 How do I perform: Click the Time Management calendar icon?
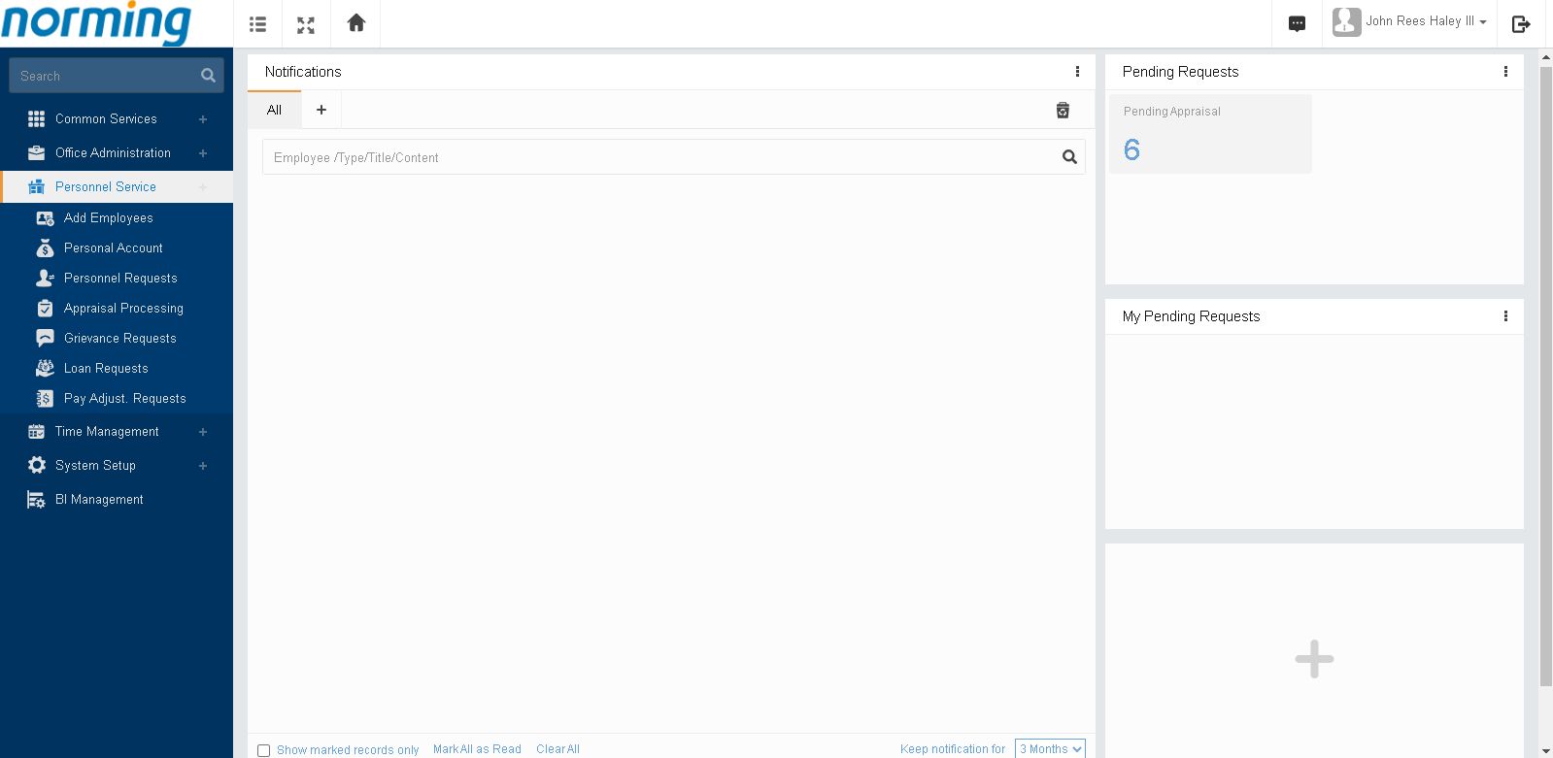coord(36,431)
